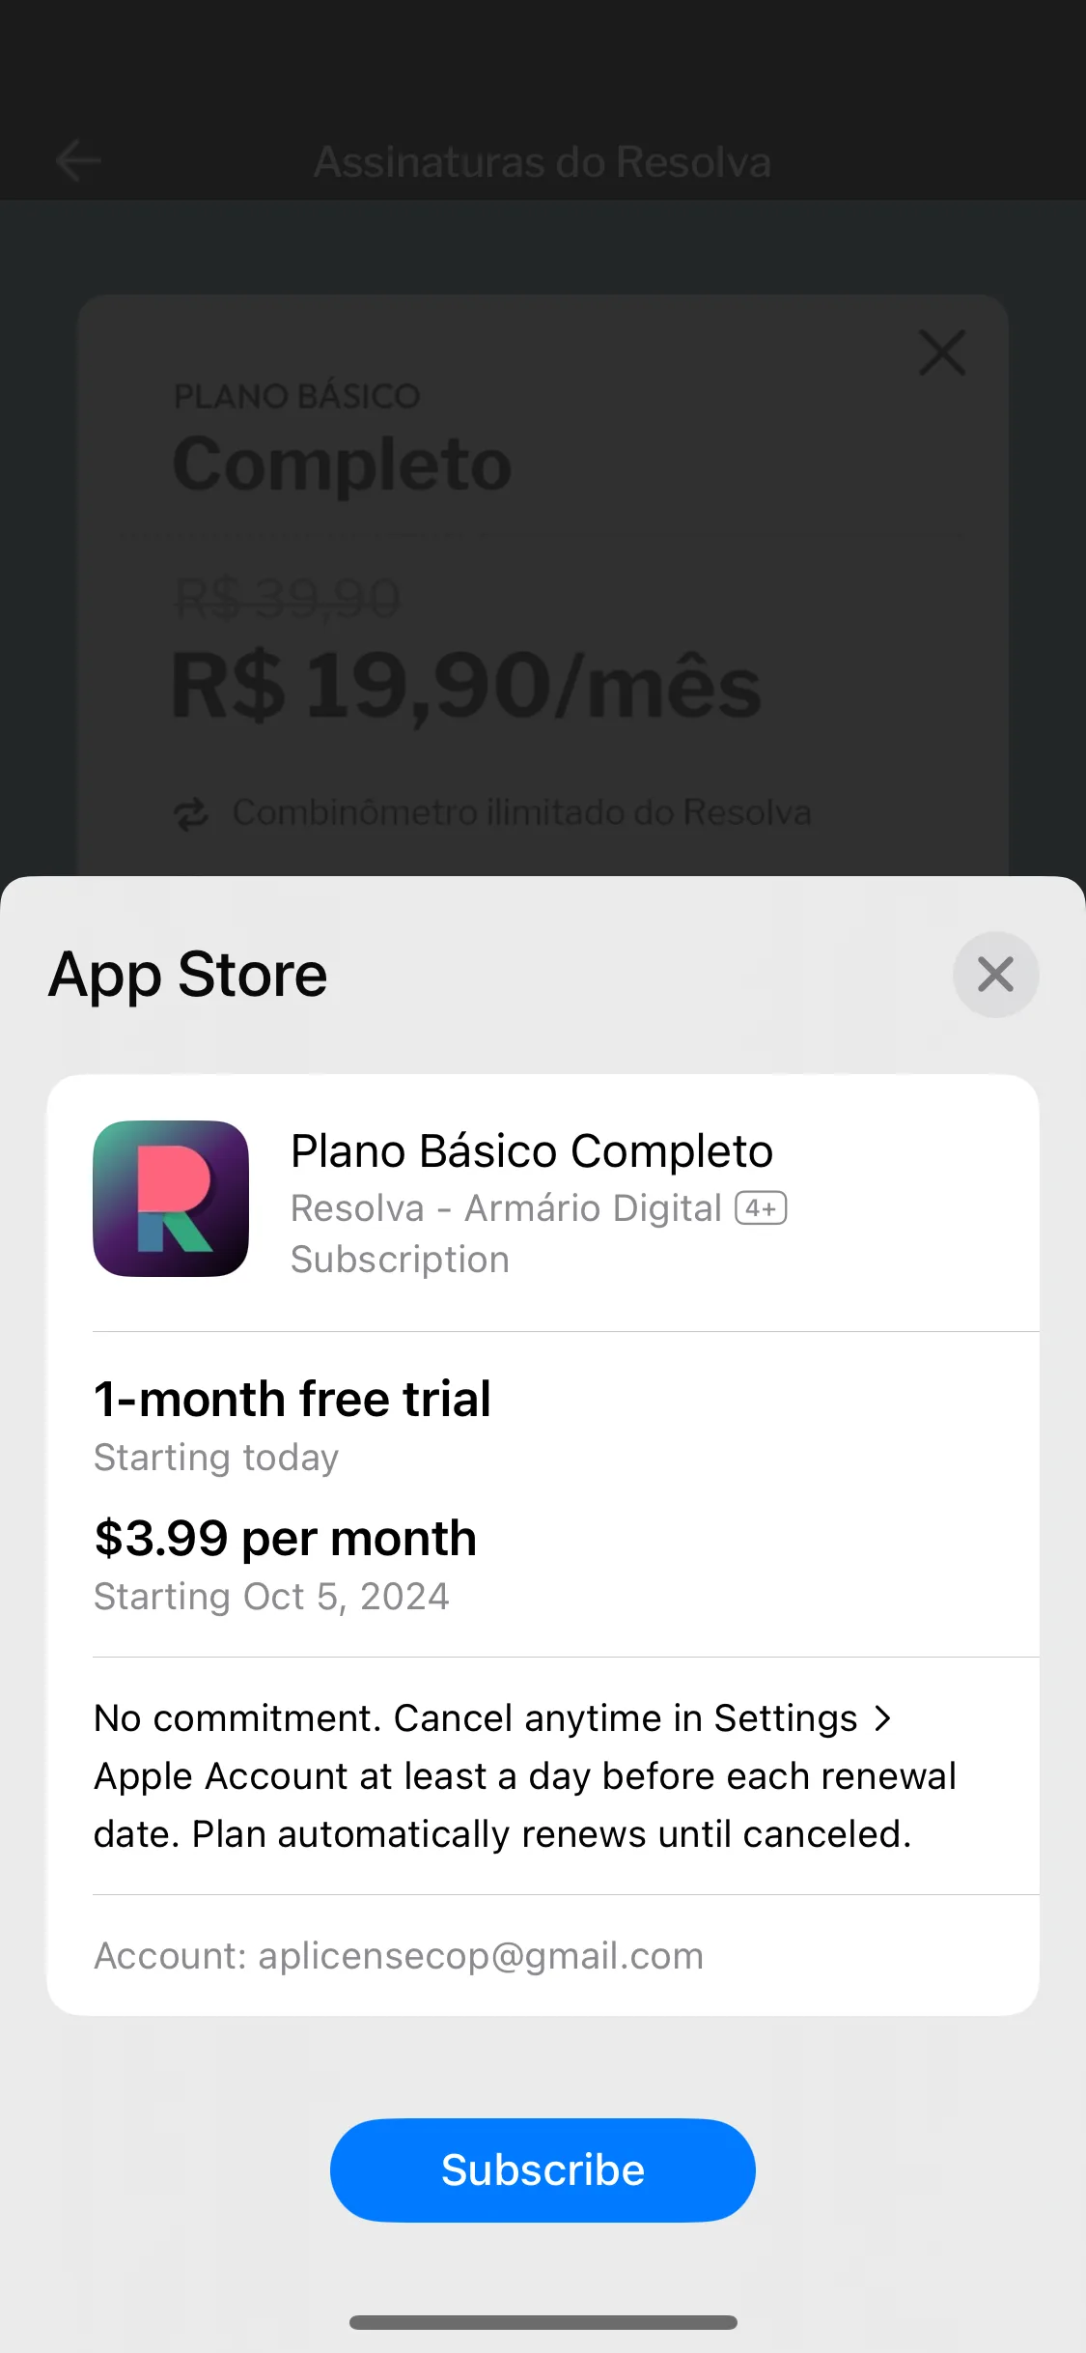Tap the App Store sheet title
Image resolution: width=1086 pixels, height=2353 pixels.
[x=188, y=975]
